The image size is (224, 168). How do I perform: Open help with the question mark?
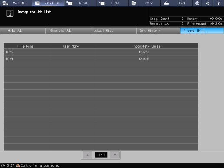(x=218, y=3)
